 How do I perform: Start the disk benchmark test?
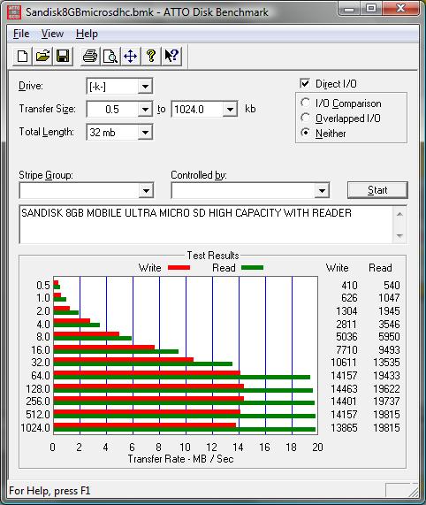click(377, 190)
